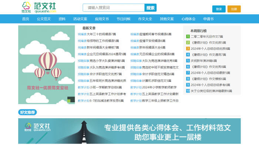Screen dimensions: 259x145
Task: Click the 注册 register button
Action: (x=234, y=9)
